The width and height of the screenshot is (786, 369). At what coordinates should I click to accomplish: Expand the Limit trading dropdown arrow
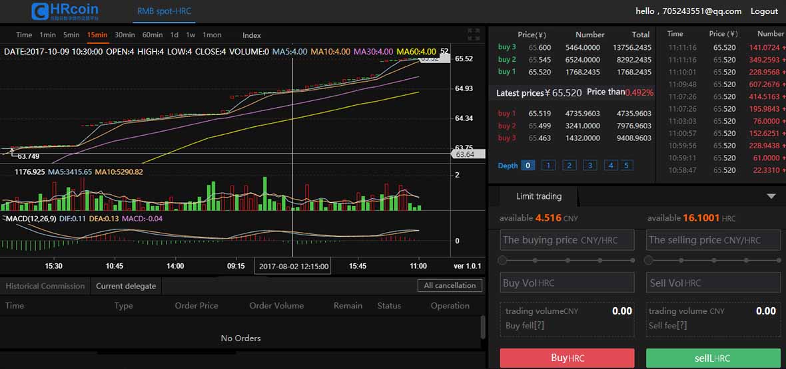(771, 196)
